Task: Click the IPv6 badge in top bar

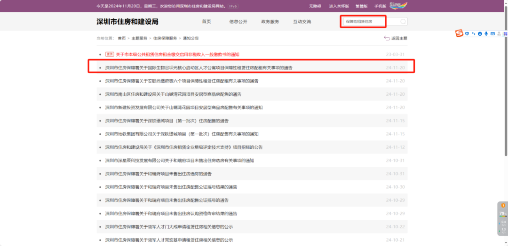Action: click(x=232, y=6)
